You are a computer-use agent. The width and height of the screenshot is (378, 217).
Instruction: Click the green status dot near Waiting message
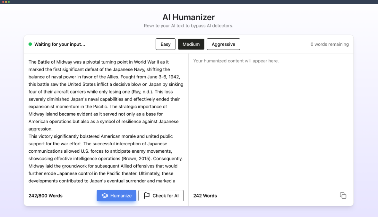click(30, 44)
